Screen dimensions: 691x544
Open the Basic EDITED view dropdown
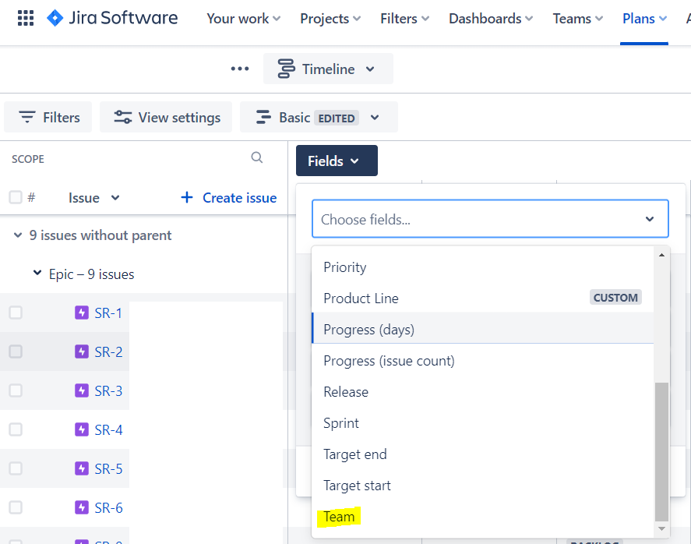click(x=319, y=117)
